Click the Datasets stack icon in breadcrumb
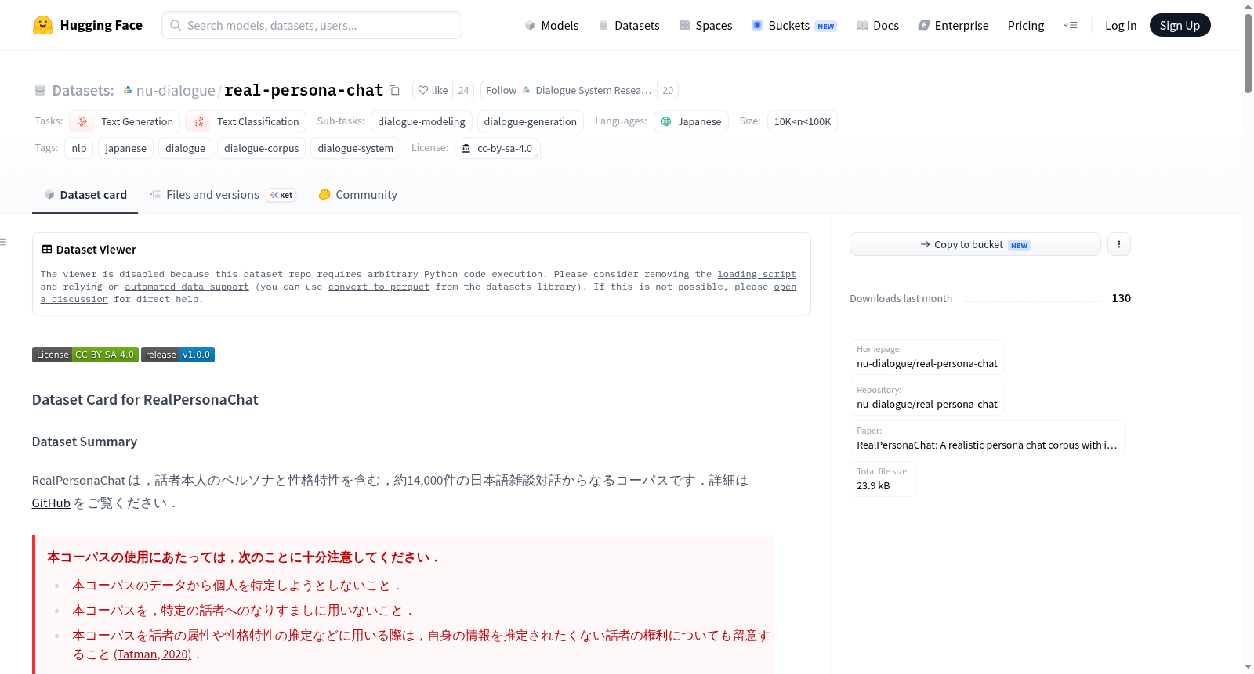Screen dimensions: 1254x674 [40, 90]
